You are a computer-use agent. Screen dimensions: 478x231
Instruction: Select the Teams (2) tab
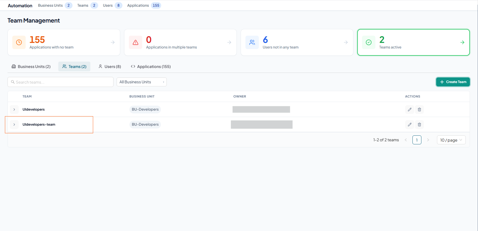click(74, 67)
